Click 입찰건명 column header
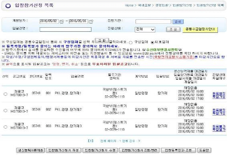The height and width of the screenshot is (155, 227). [77, 76]
